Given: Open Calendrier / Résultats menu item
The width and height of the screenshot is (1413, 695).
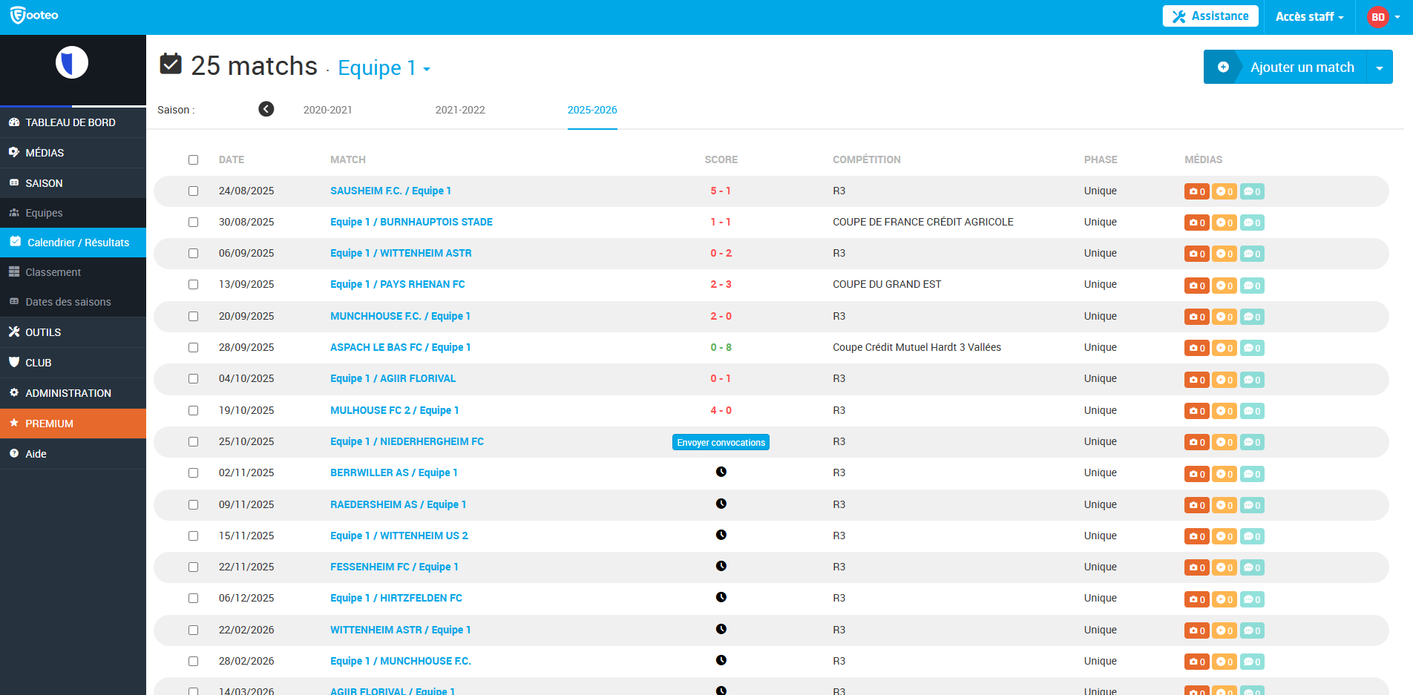Looking at the screenshot, I should click(x=73, y=242).
